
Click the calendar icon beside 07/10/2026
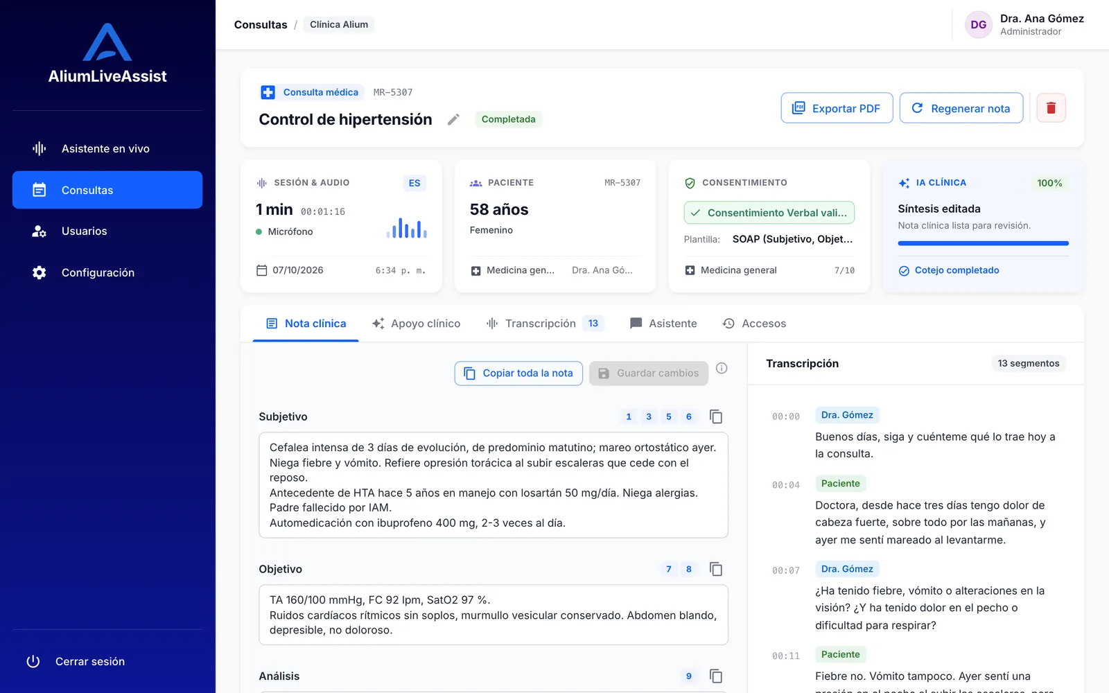coord(262,270)
